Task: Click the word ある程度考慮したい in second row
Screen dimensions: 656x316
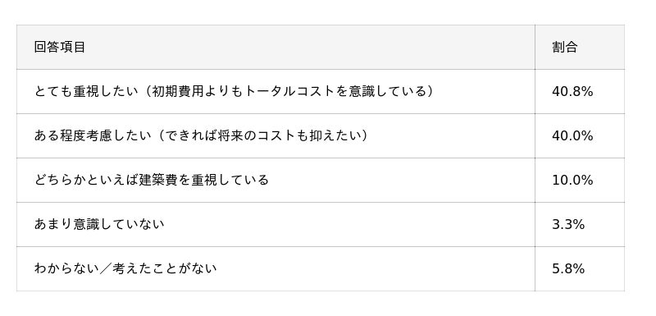Action: pyautogui.click(x=93, y=135)
